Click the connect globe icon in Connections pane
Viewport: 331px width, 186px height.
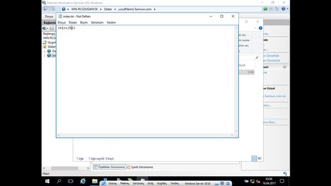click(44, 28)
